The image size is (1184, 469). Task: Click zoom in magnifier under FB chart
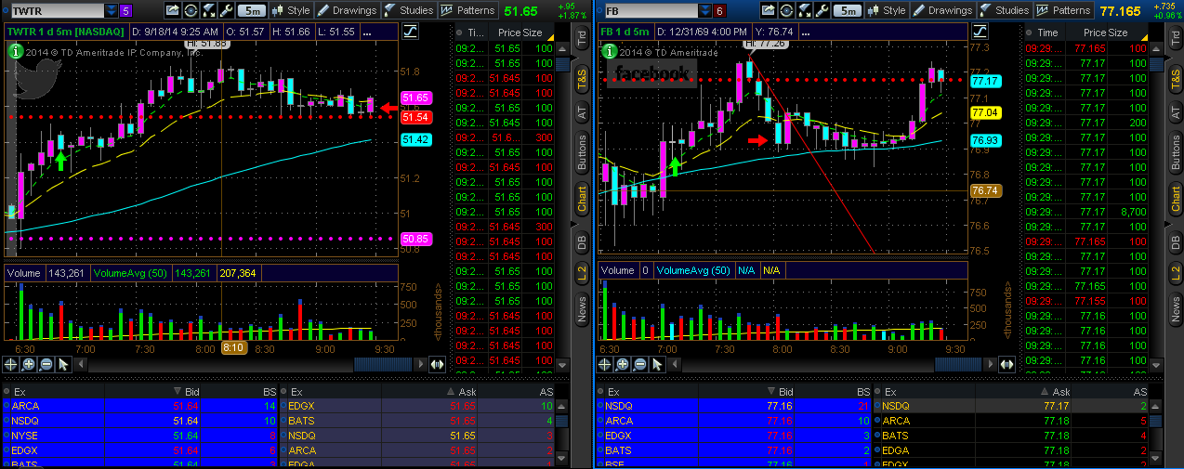(624, 364)
